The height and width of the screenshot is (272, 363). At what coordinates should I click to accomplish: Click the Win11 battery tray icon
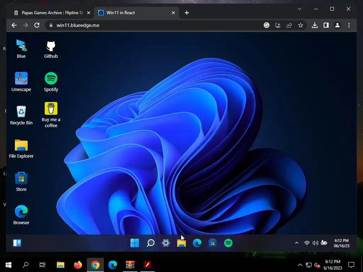pos(324,243)
